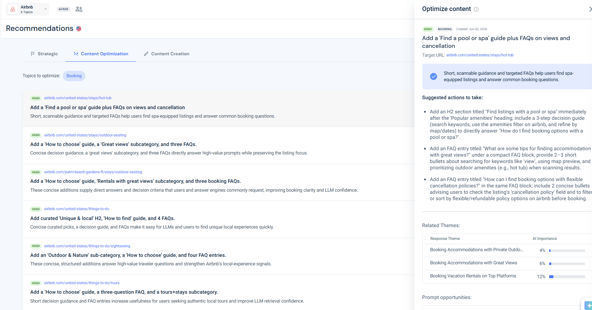Screen dimensions: 592x310
Task: Select 'Rentals with great views' recommendation
Action: (x=136, y=181)
